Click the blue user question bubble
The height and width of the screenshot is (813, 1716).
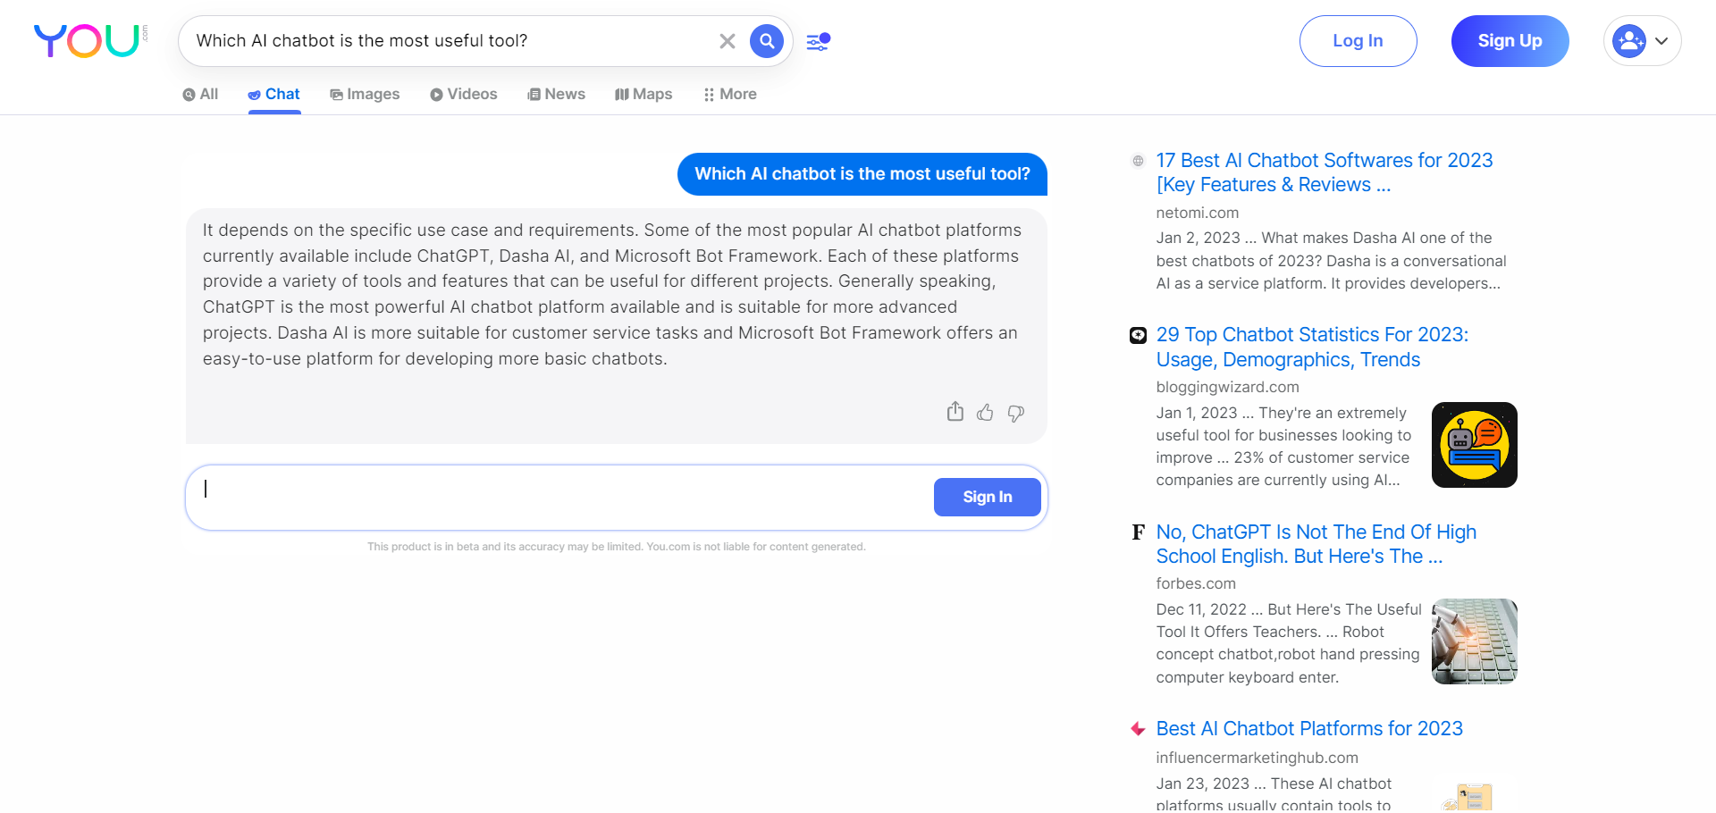(x=862, y=174)
